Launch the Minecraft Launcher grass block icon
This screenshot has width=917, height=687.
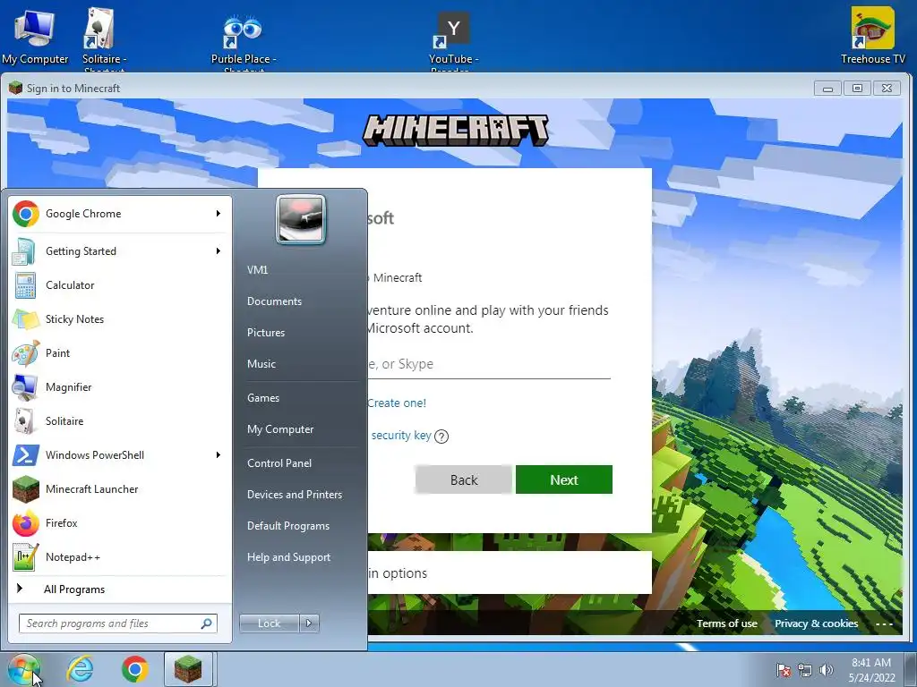pyautogui.click(x=26, y=489)
